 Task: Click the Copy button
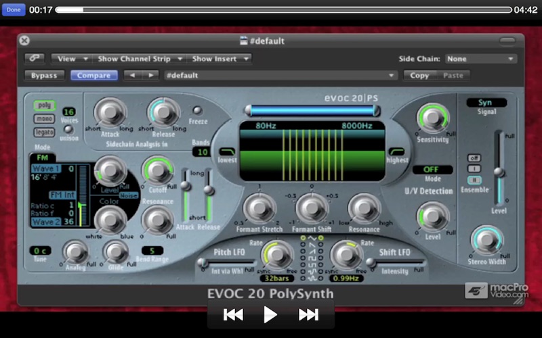[419, 75]
